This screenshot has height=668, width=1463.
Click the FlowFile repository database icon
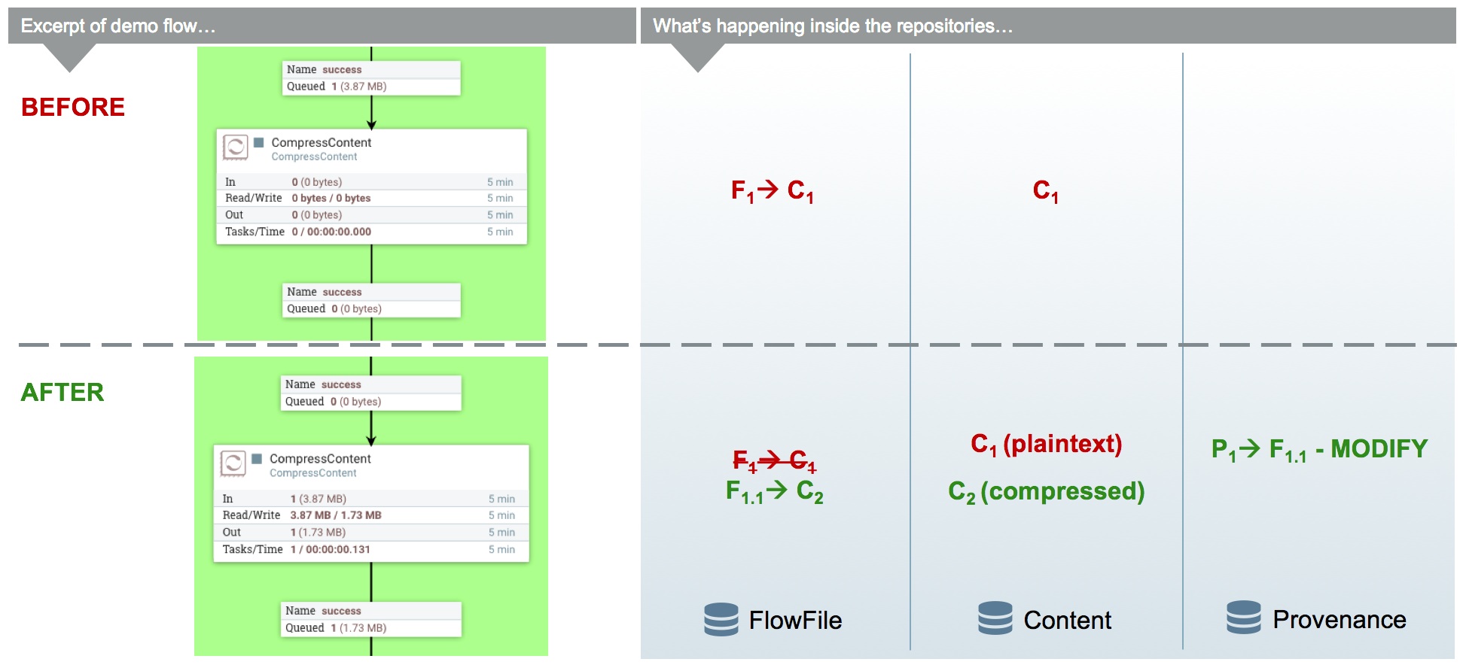click(721, 619)
